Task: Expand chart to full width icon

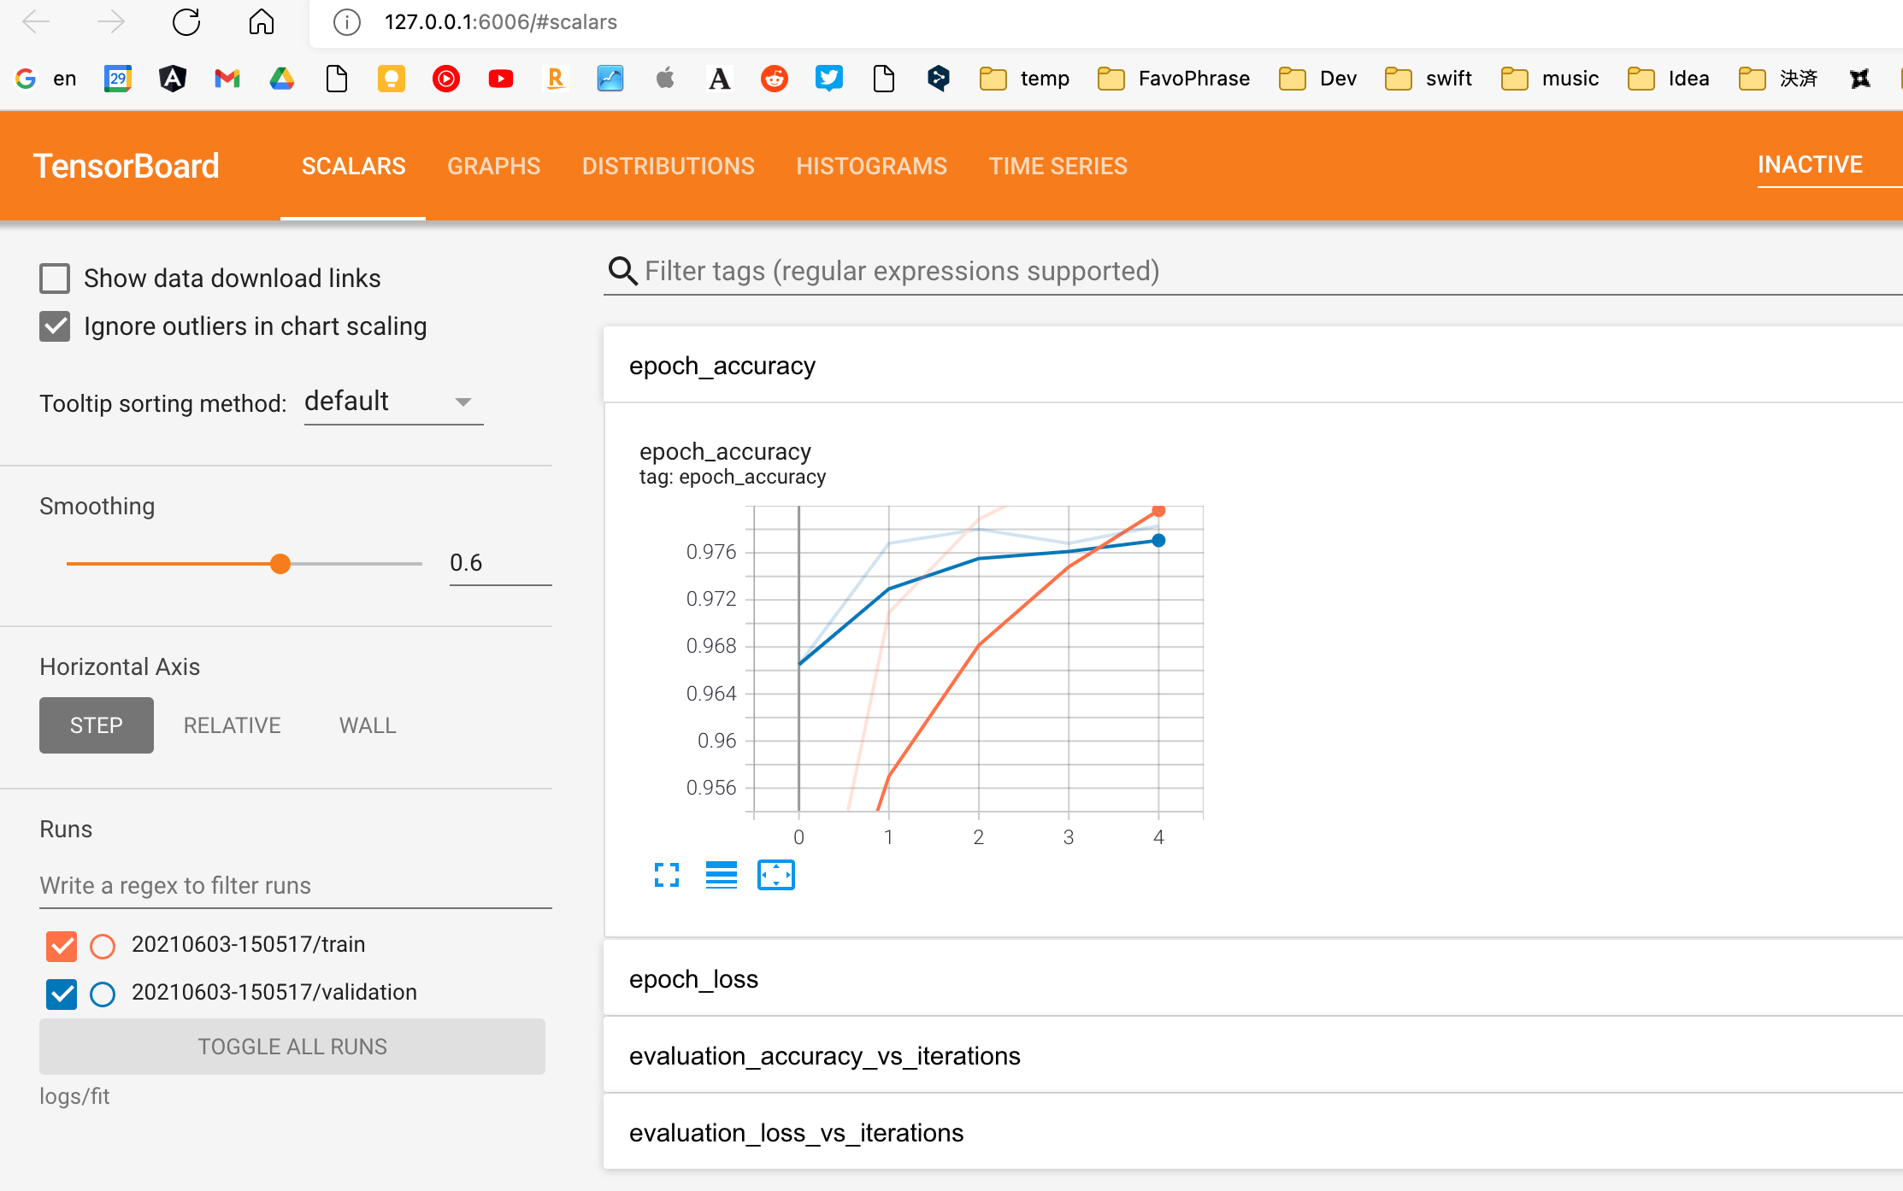Action: click(x=667, y=875)
